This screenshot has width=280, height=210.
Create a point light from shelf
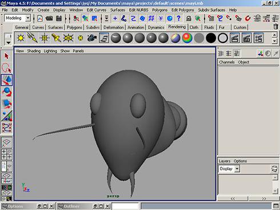coord(45,38)
